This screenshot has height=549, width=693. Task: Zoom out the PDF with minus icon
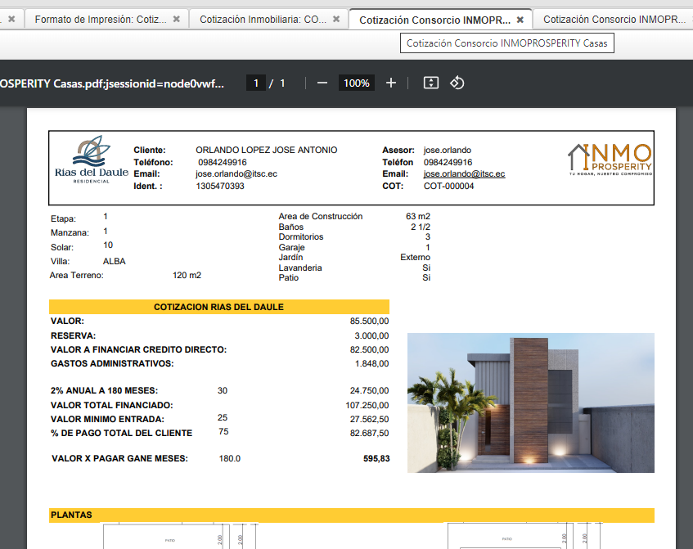coord(322,83)
